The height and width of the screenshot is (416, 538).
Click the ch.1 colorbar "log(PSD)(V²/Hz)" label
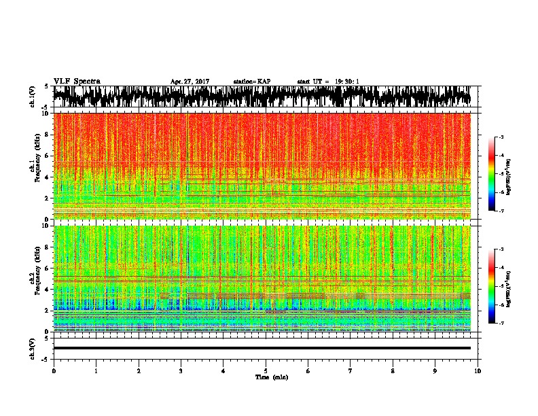[509, 177]
